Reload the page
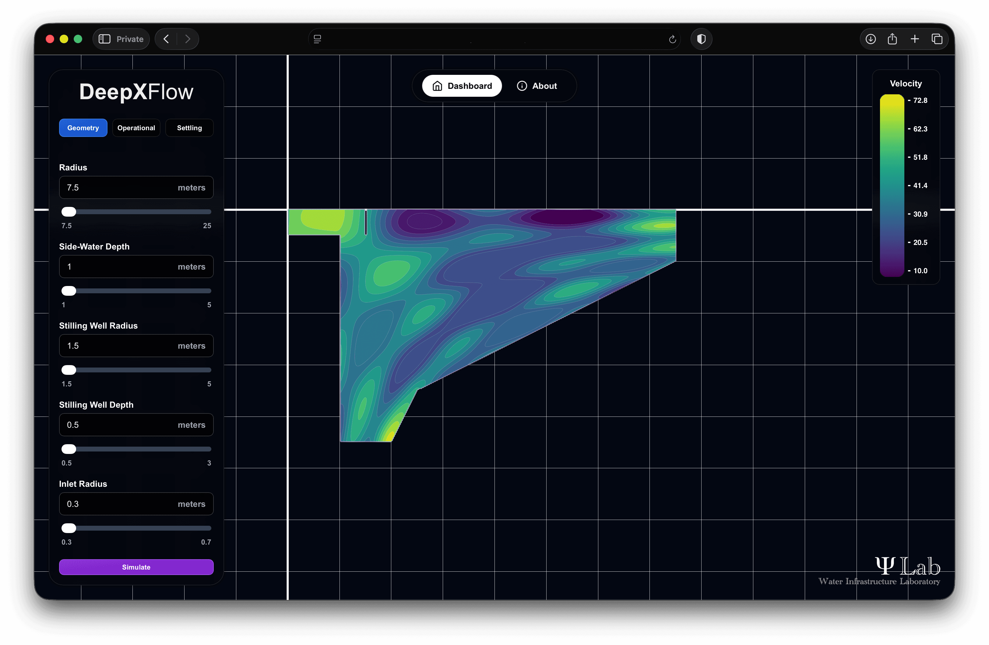Viewport: 989px width, 645px height. [x=672, y=40]
